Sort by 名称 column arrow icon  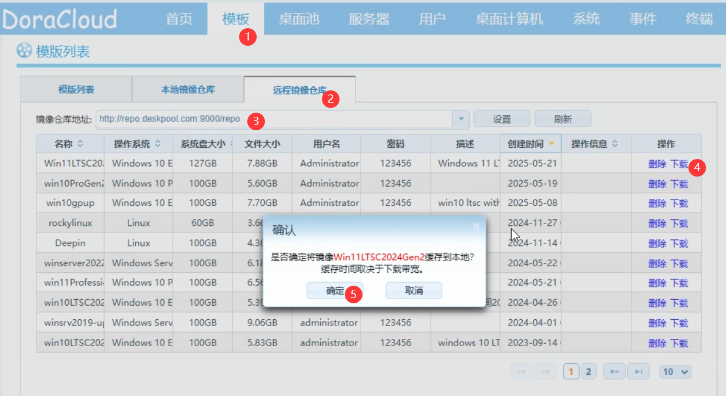click(80, 144)
